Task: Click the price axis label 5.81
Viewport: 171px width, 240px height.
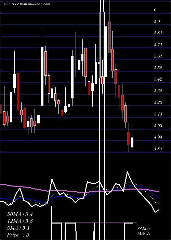Action: tap(158, 33)
